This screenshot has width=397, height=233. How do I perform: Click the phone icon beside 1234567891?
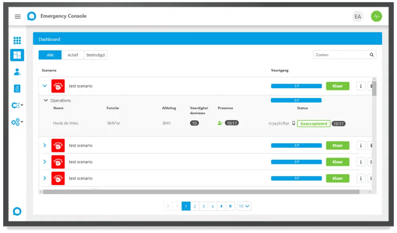pos(294,123)
